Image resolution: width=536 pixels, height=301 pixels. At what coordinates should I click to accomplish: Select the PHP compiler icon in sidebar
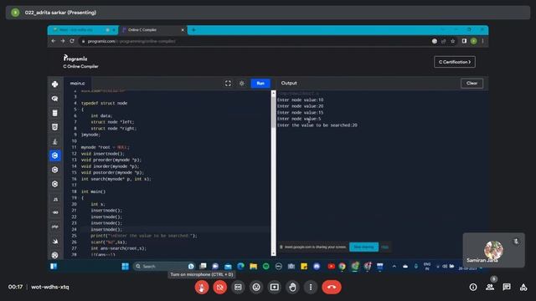(x=54, y=227)
